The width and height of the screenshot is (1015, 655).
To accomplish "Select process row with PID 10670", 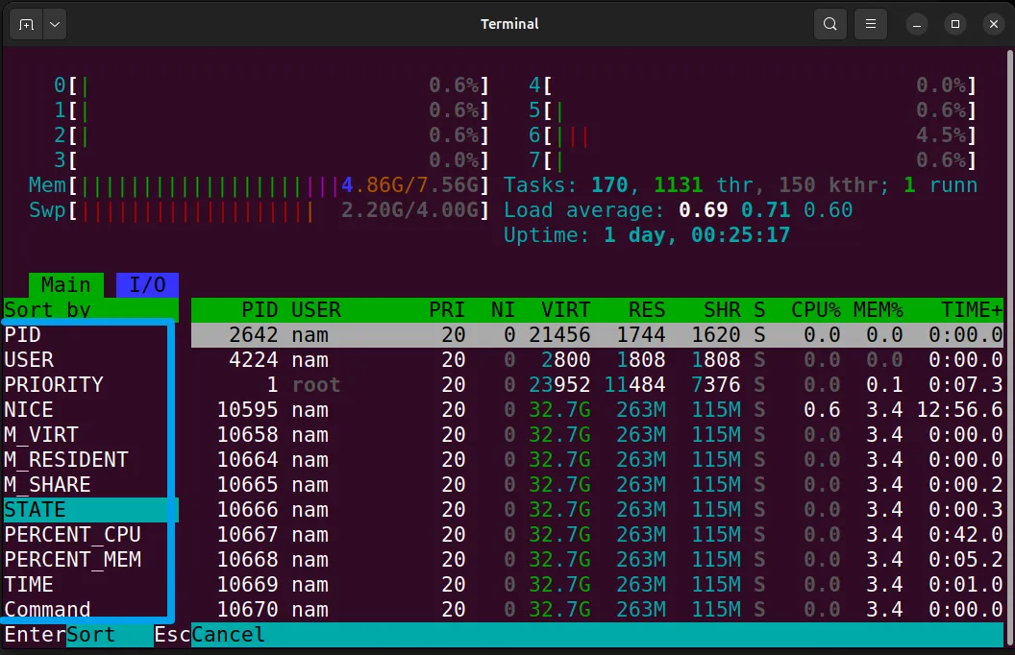I will [x=597, y=610].
